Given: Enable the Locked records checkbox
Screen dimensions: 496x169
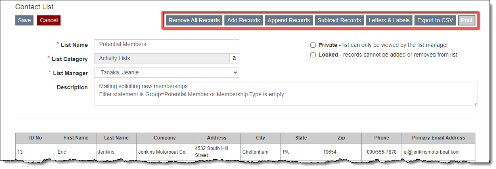Looking at the screenshot, I should 313,55.
